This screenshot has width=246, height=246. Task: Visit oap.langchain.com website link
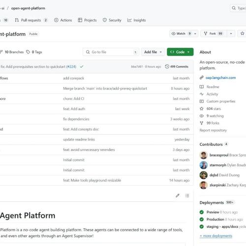(220, 78)
